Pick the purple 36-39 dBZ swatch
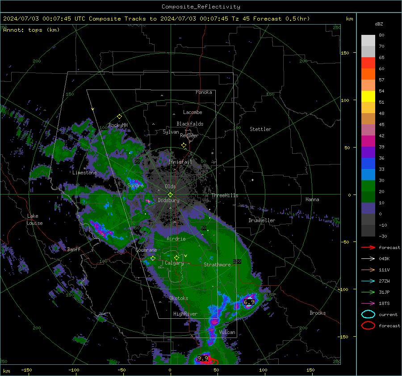Screen dimensions: 402x376 [x=368, y=152]
